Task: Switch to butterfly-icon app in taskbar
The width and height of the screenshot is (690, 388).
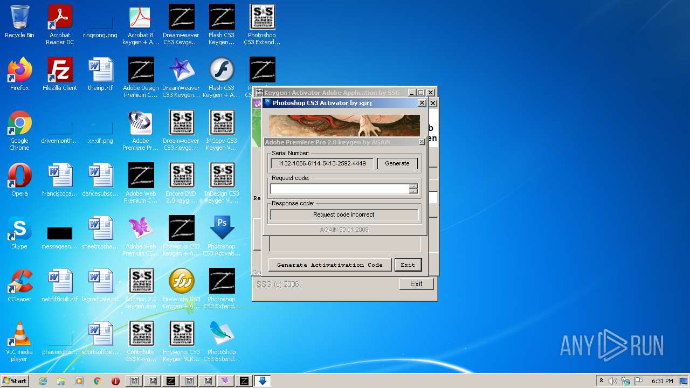Action: (x=225, y=381)
